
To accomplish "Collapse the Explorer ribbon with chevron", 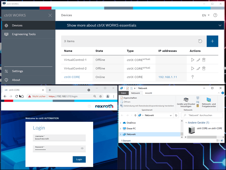I will [219, 93].
